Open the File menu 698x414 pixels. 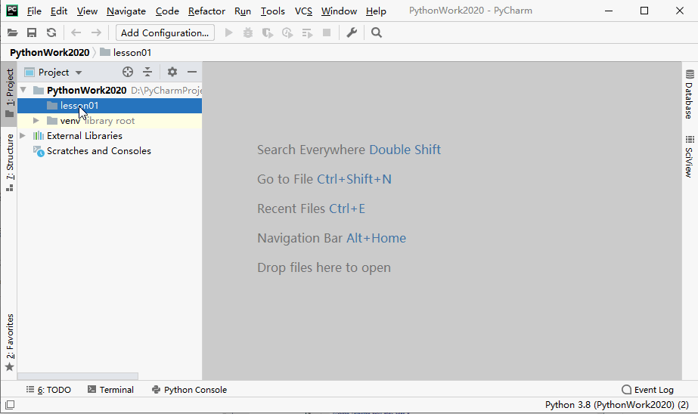pyautogui.click(x=34, y=11)
